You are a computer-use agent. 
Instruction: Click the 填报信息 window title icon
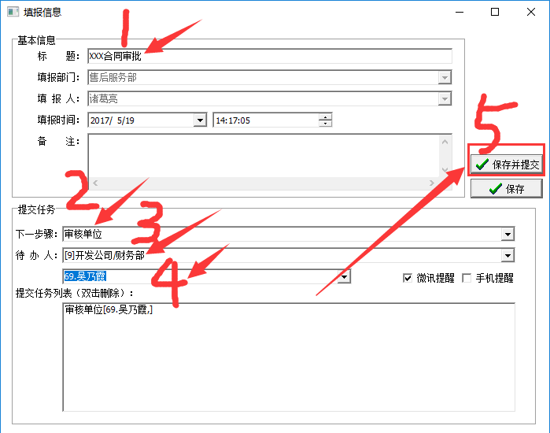[x=13, y=13]
